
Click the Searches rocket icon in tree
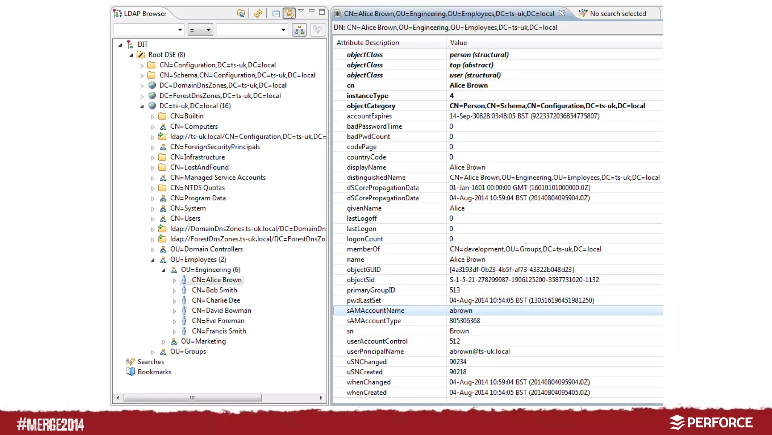click(x=130, y=361)
